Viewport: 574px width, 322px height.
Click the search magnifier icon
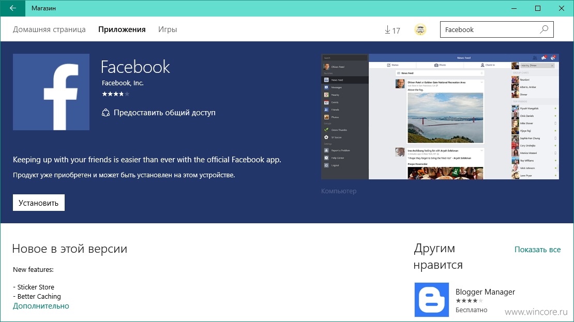pos(545,29)
